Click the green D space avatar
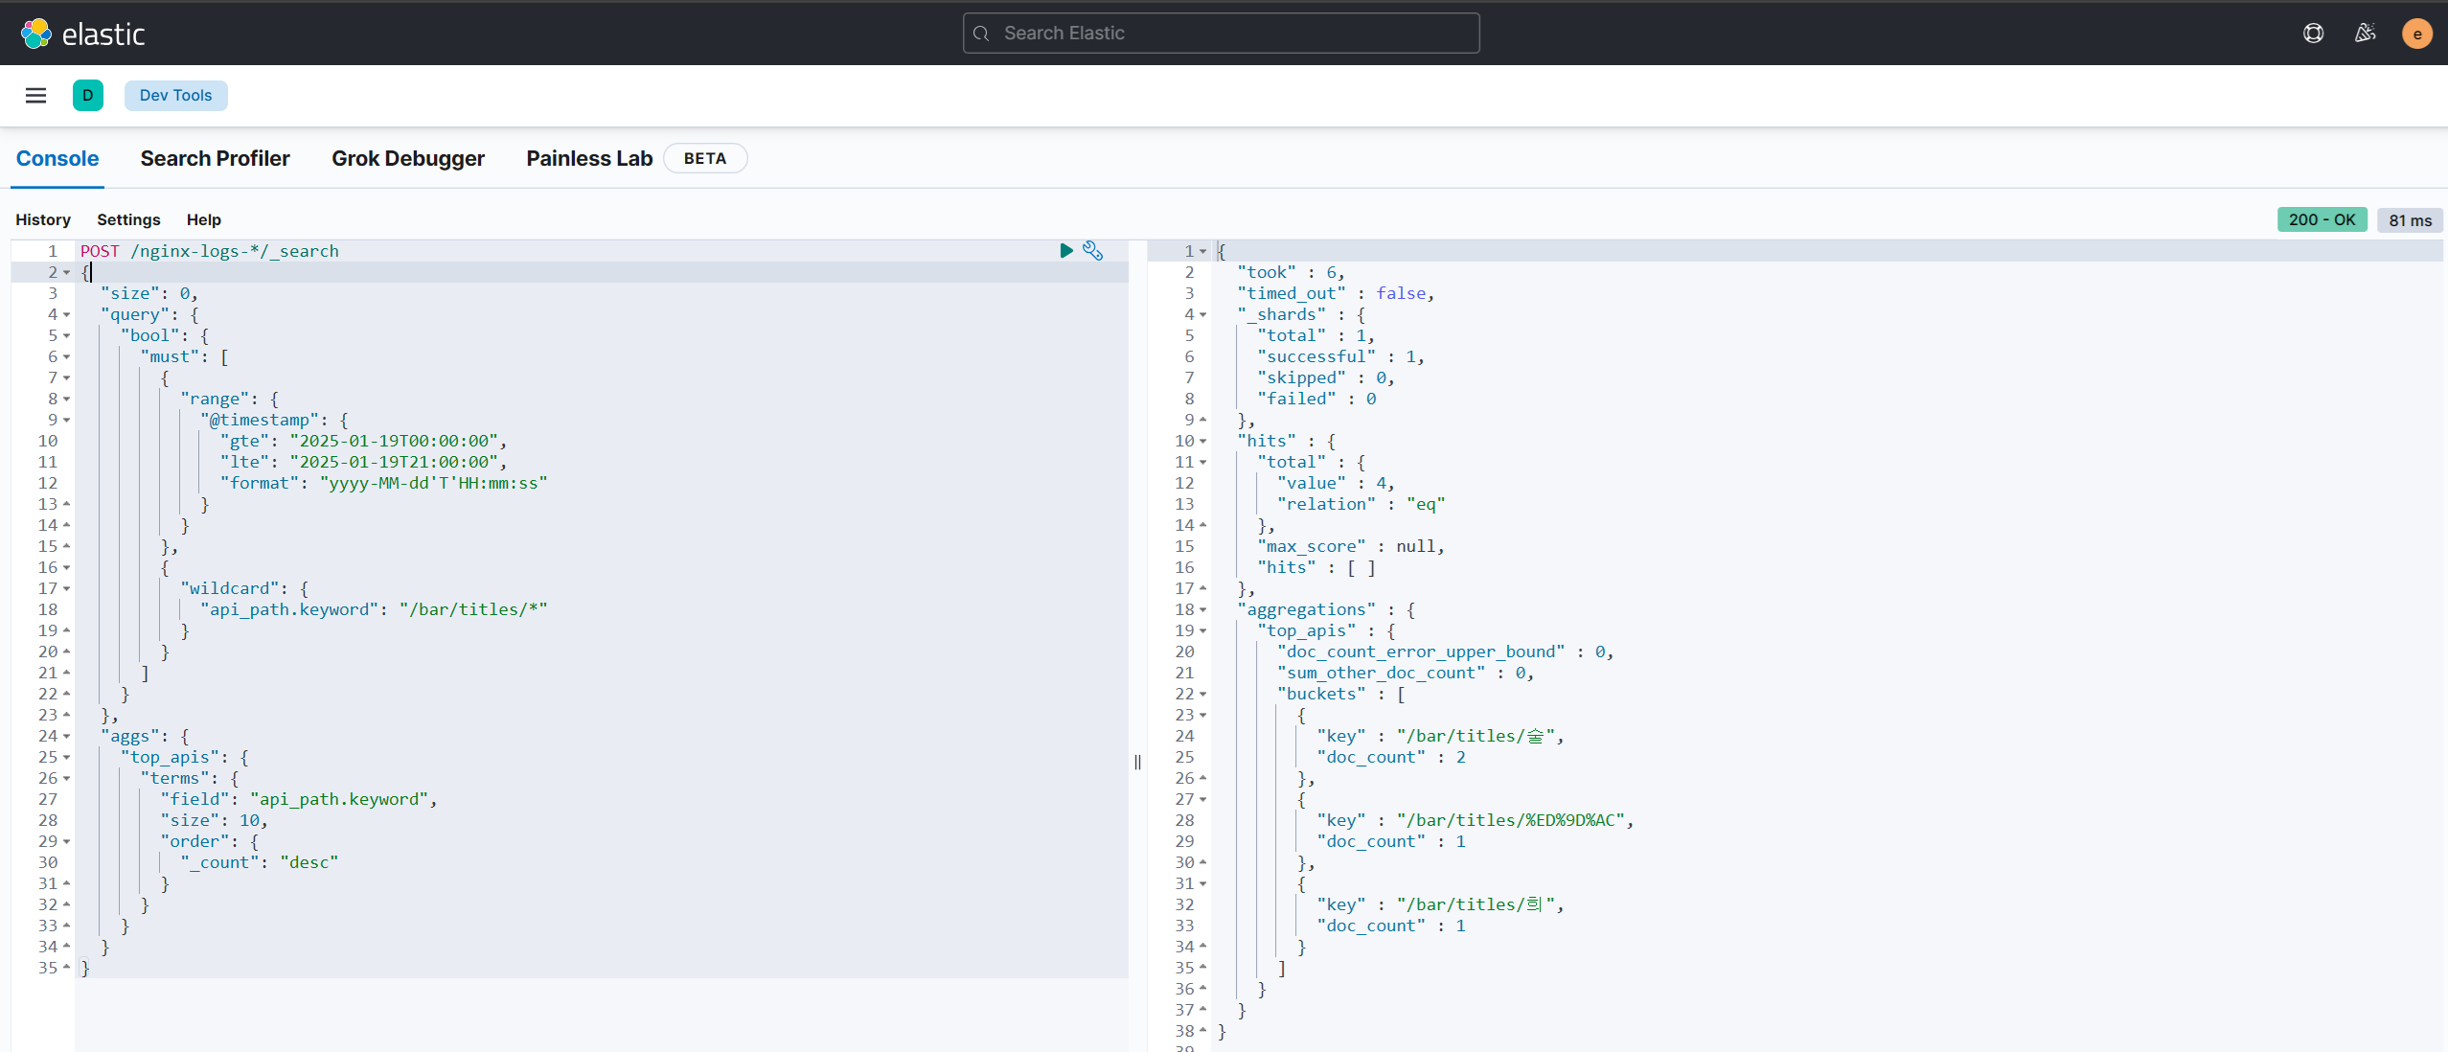The height and width of the screenshot is (1052, 2448). point(88,96)
